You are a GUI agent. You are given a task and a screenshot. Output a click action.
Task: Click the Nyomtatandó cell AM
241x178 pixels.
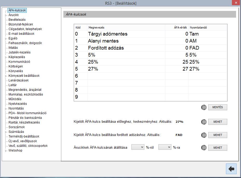point(208,41)
